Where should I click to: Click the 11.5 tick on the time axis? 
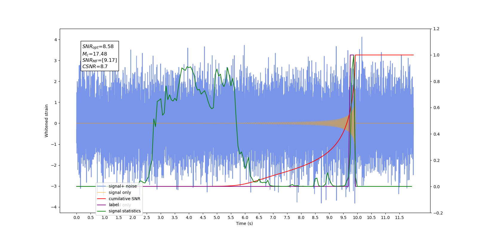click(399, 217)
